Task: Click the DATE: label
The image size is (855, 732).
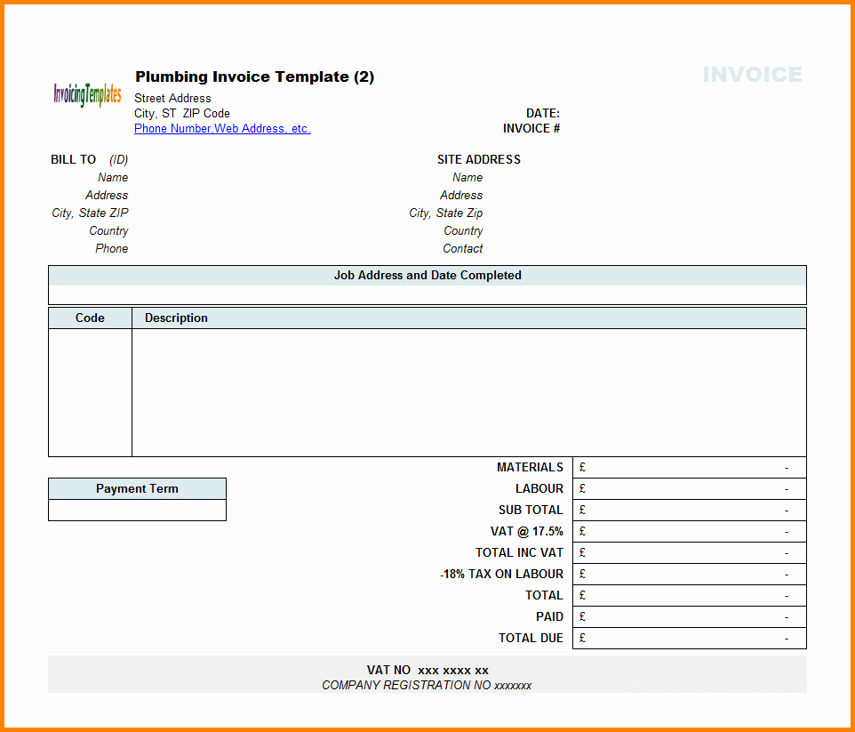Action: click(542, 114)
